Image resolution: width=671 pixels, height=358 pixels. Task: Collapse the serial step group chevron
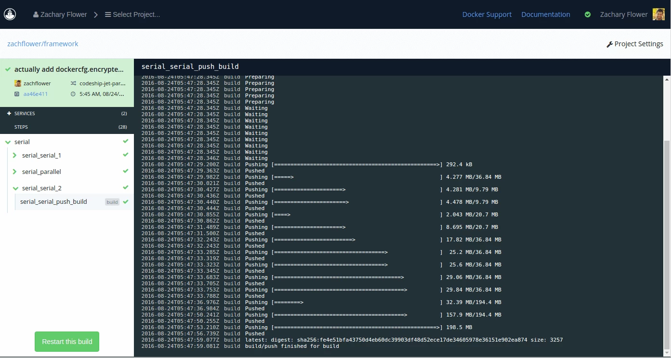coord(8,142)
